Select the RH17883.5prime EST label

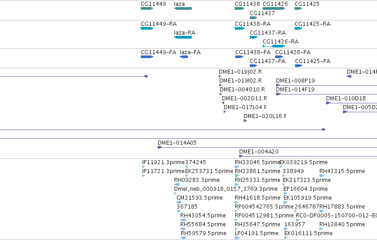coord(342,207)
